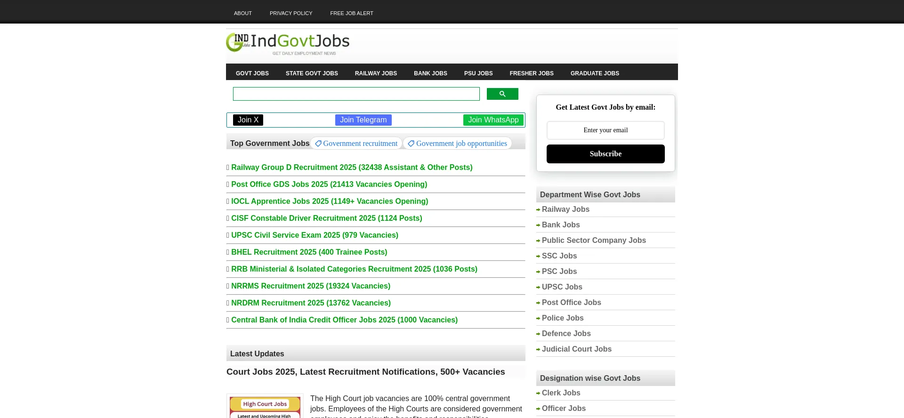This screenshot has width=904, height=418.
Task: Click the Government recruitment tag chip
Action: pos(356,144)
